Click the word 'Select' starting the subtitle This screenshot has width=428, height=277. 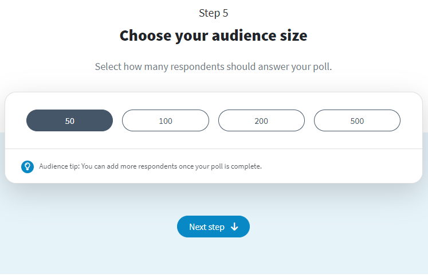tap(108, 67)
